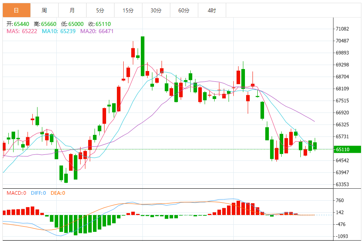Click the 67515 price axis label
This screenshot has width=363, height=241.
click(342, 101)
